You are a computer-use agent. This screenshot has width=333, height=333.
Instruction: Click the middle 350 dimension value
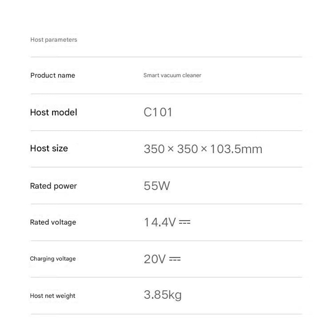(187, 149)
